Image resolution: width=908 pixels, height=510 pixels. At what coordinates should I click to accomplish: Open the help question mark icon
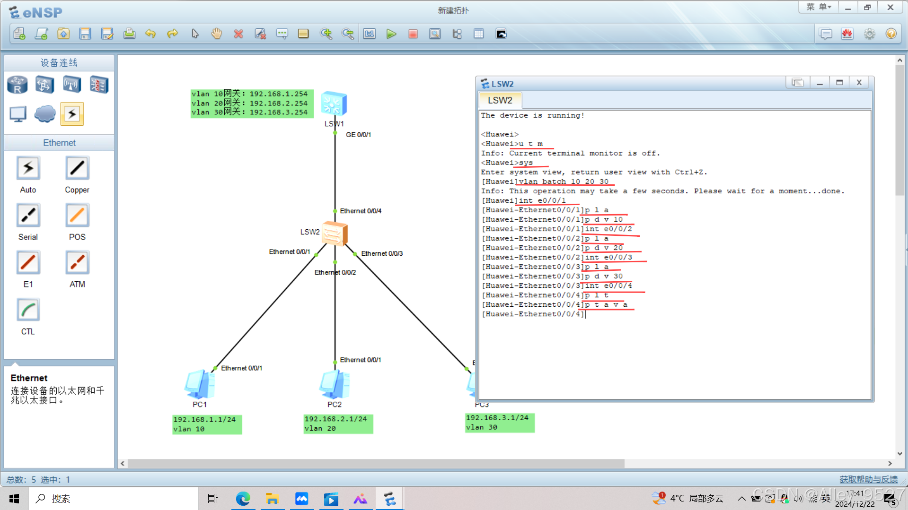891,34
